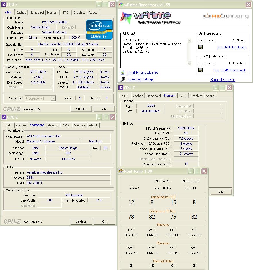Viewport: 253px width, 270px height.
Task: Minimize the Real Temp window
Action: pos(191,171)
